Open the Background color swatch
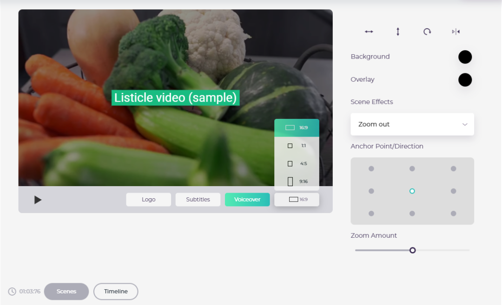The width and height of the screenshot is (502, 305). coord(465,57)
